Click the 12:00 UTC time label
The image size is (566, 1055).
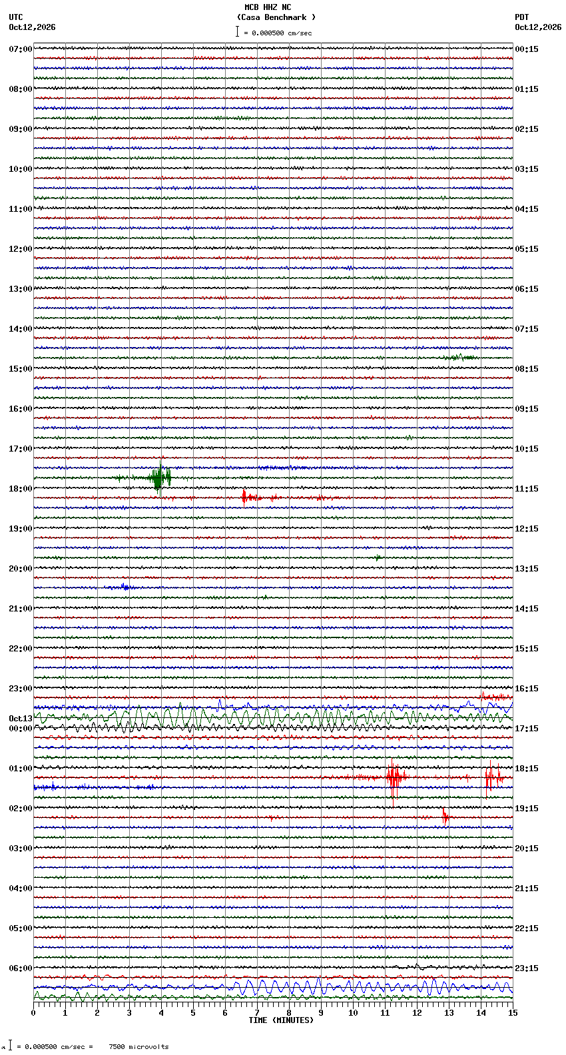coord(21,249)
